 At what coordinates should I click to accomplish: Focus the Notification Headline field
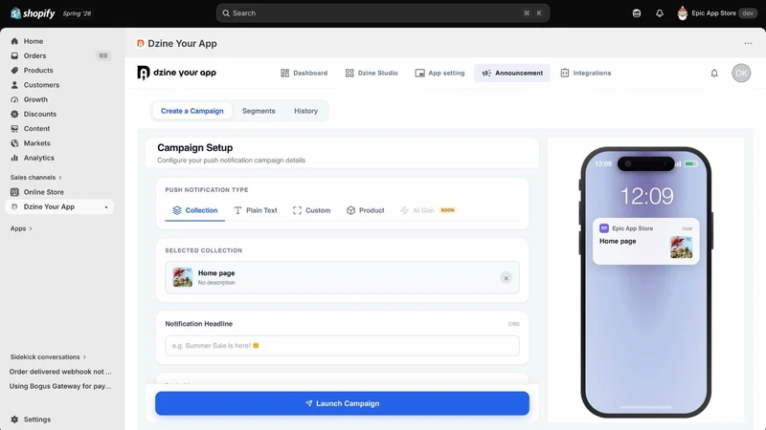click(x=342, y=346)
